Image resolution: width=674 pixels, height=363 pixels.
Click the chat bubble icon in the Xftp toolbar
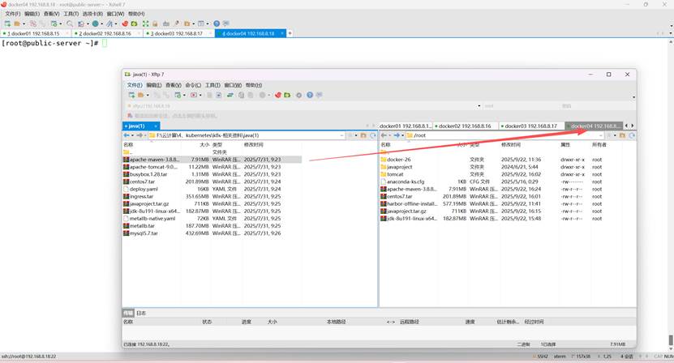click(319, 95)
